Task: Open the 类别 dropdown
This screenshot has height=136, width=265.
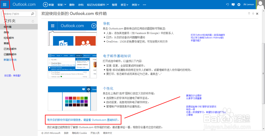Action: 135,5
